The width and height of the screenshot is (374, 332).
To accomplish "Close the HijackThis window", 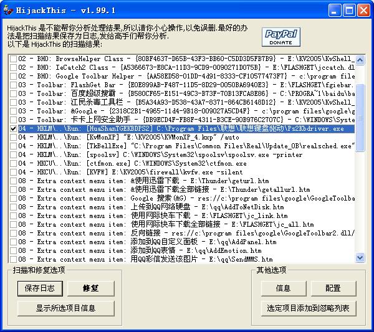I will pyautogui.click(x=363, y=11).
